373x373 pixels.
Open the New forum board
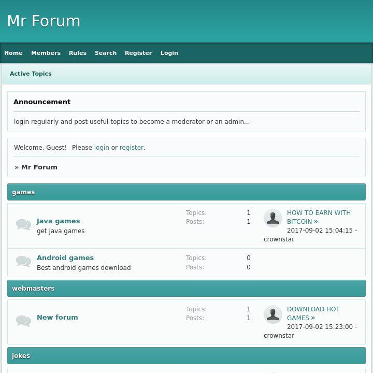tap(58, 317)
